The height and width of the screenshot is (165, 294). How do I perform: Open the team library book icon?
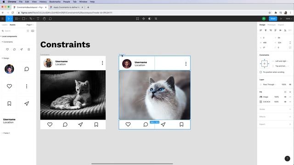coord(33,31)
